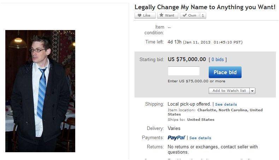Click the Own button label
This screenshot has height=160, width=279.
[192, 16]
